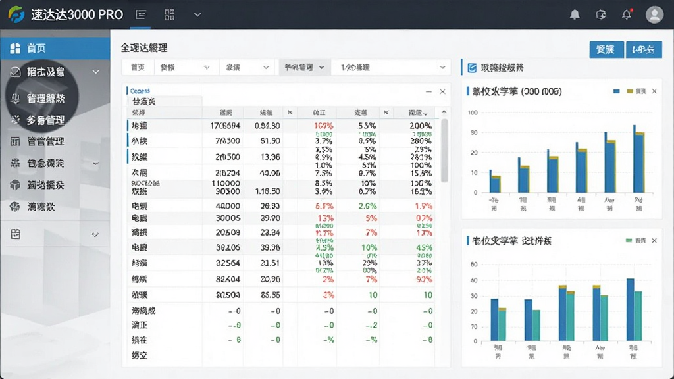This screenshot has width=674, height=379.
Task: Click the icon beside the first sidebar item under 首页
Action: click(15, 72)
